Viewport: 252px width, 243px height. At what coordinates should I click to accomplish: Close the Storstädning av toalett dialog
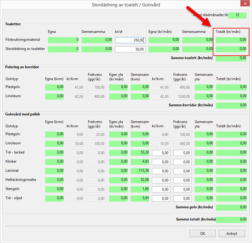(244, 4)
